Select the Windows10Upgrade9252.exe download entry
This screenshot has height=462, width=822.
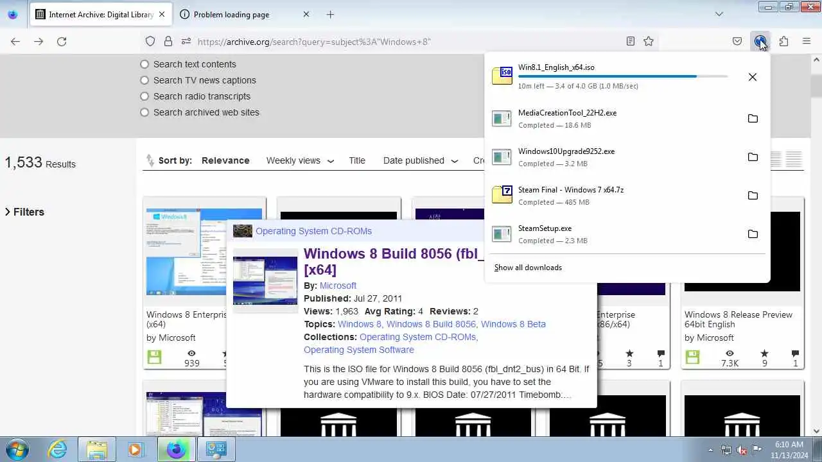(x=627, y=157)
